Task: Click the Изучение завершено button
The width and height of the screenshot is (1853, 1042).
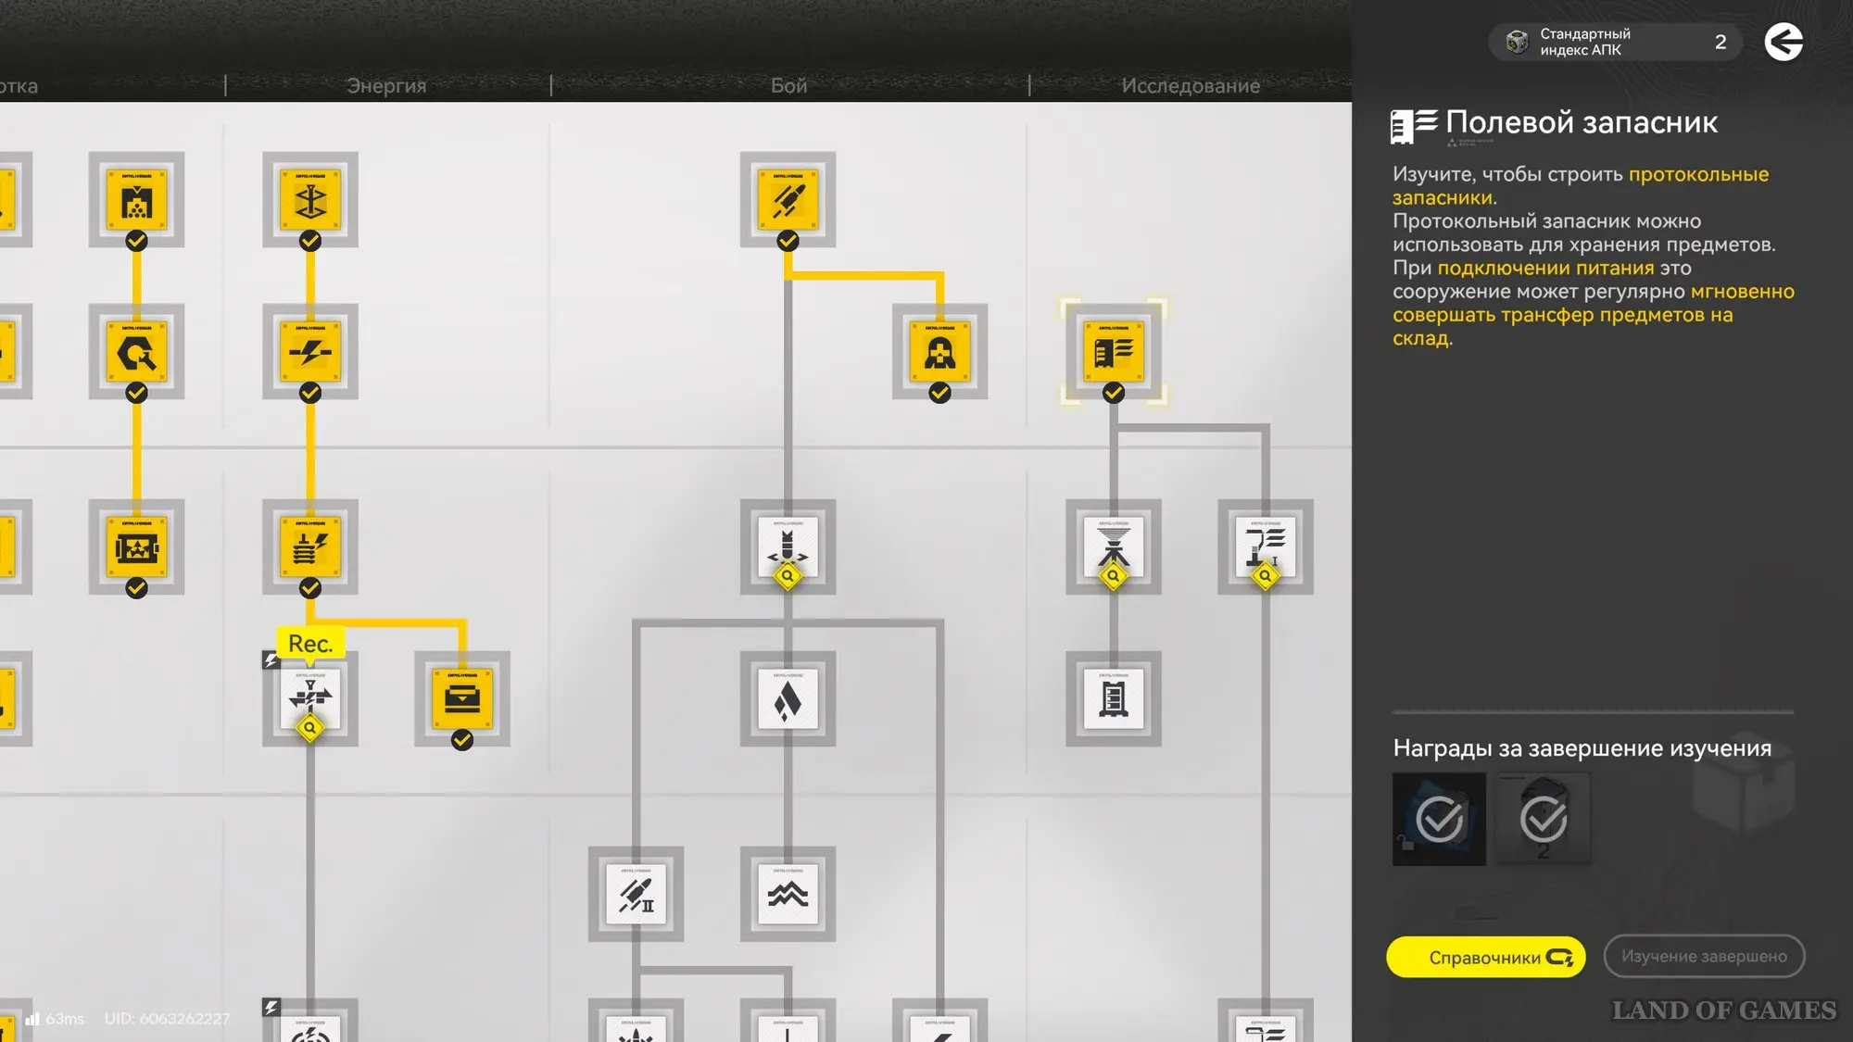Action: tap(1703, 956)
